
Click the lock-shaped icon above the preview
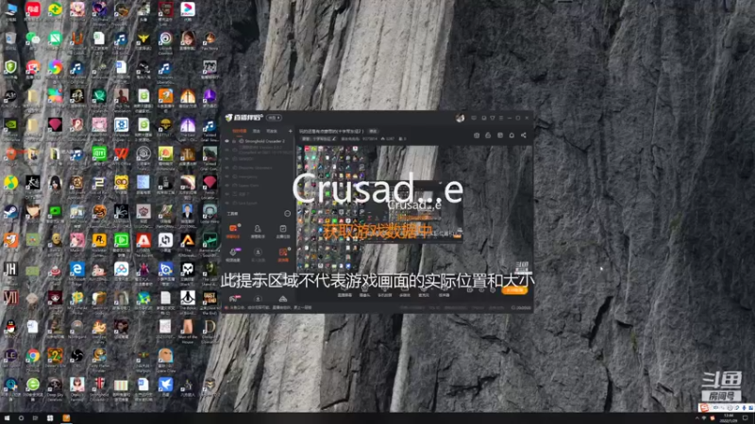pyautogui.click(x=488, y=135)
